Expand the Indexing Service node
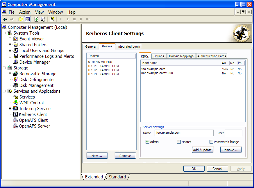 (10, 108)
